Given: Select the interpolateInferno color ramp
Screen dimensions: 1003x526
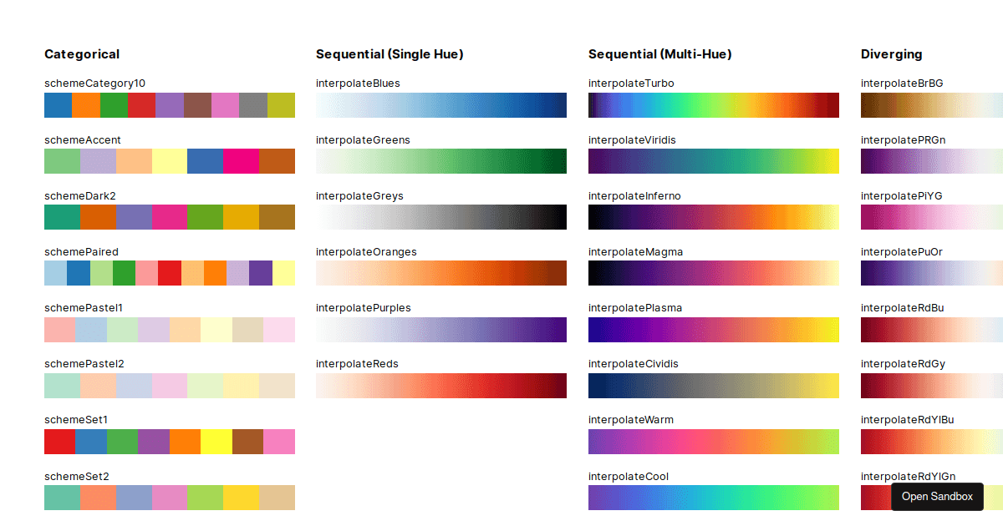Looking at the screenshot, I should [x=713, y=217].
